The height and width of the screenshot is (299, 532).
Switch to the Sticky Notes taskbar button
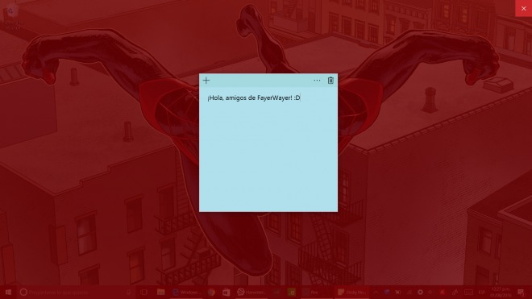click(351, 293)
